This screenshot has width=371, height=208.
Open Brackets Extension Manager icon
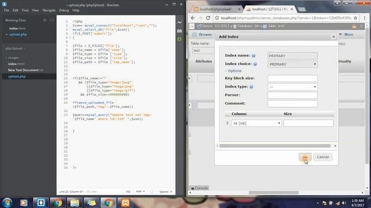tap(180, 31)
